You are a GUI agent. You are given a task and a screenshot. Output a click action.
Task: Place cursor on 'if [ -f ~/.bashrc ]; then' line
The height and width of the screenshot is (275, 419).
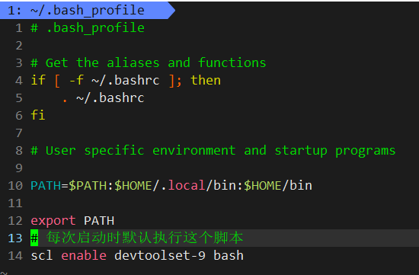pyautogui.click(x=126, y=81)
